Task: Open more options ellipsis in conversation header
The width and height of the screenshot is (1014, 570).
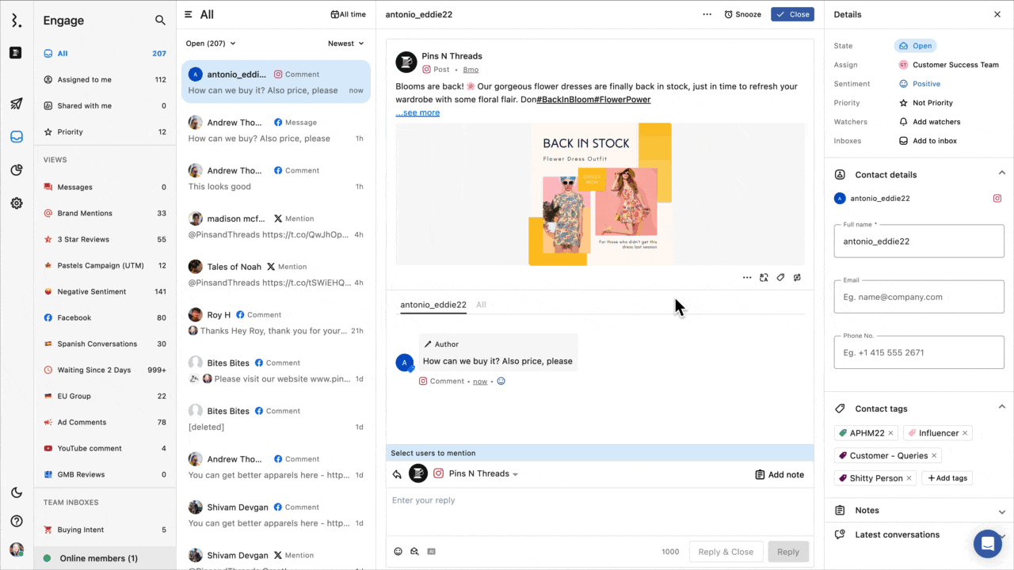Action: pyautogui.click(x=707, y=14)
